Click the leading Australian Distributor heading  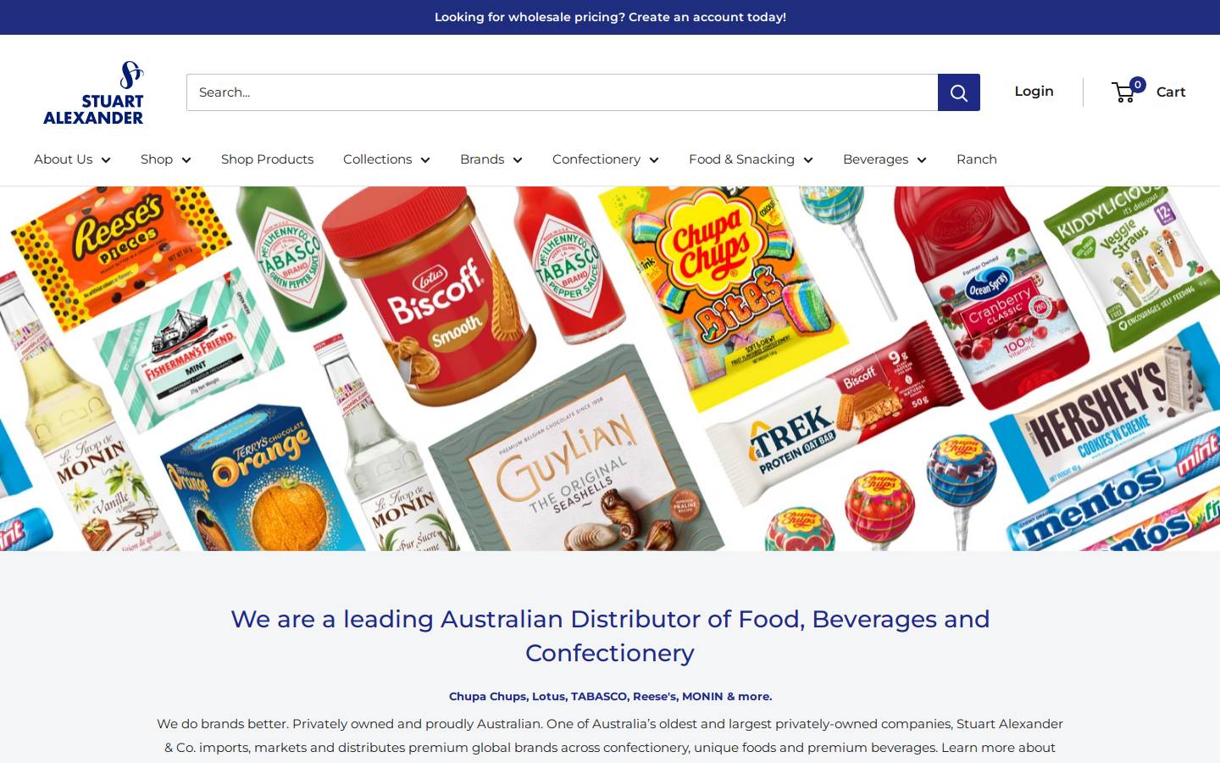(610, 636)
